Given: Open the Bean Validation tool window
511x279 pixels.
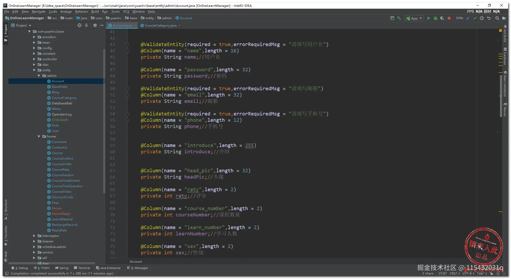Looking at the screenshot, I should coord(505,84).
